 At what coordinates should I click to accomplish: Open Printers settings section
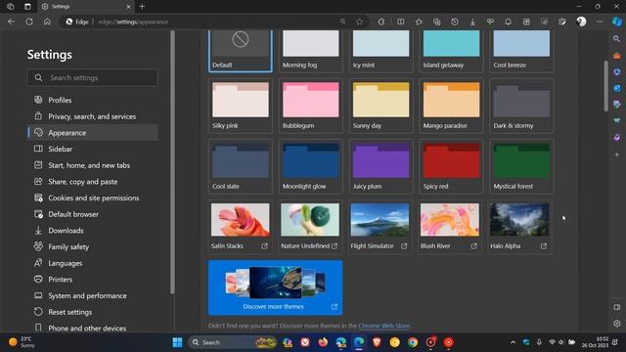click(x=93, y=280)
